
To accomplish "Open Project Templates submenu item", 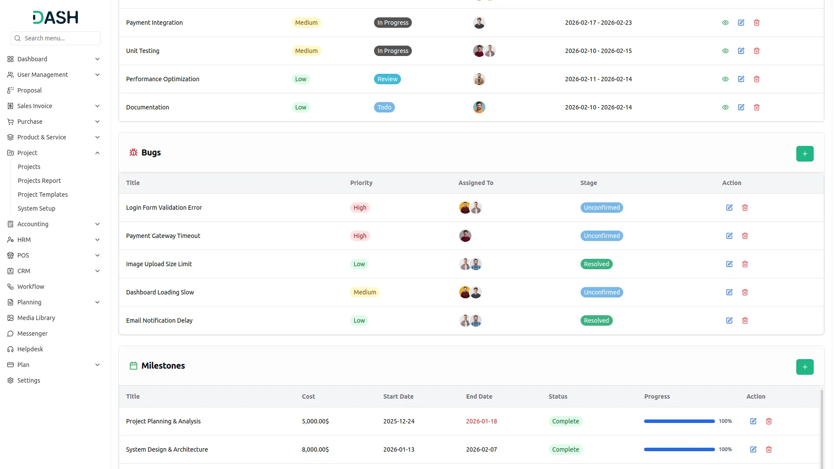I will [x=43, y=195].
